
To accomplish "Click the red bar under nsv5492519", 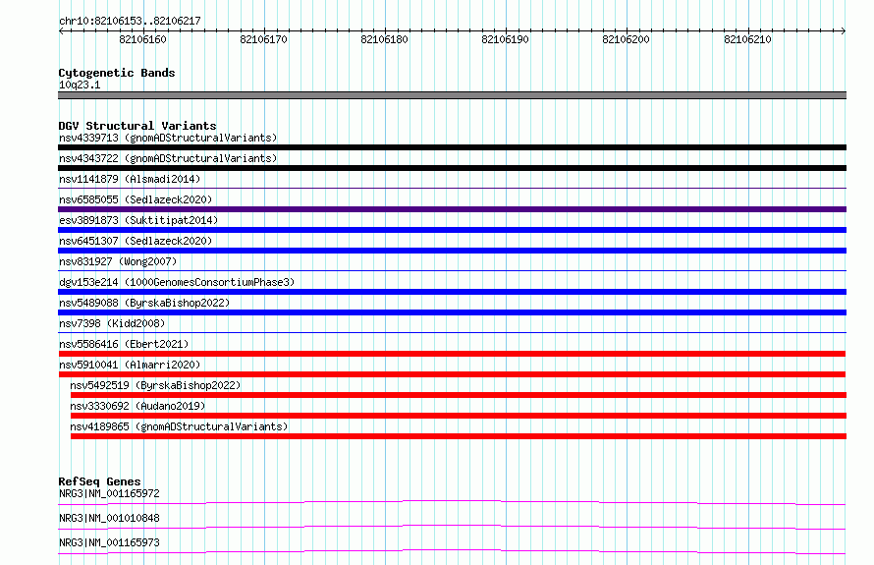I will (x=459, y=395).
